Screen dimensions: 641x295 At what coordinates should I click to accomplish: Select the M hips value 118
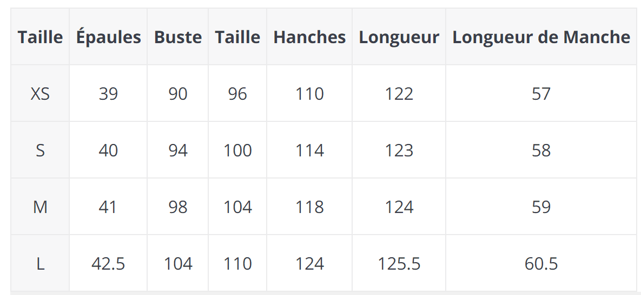[x=309, y=207]
